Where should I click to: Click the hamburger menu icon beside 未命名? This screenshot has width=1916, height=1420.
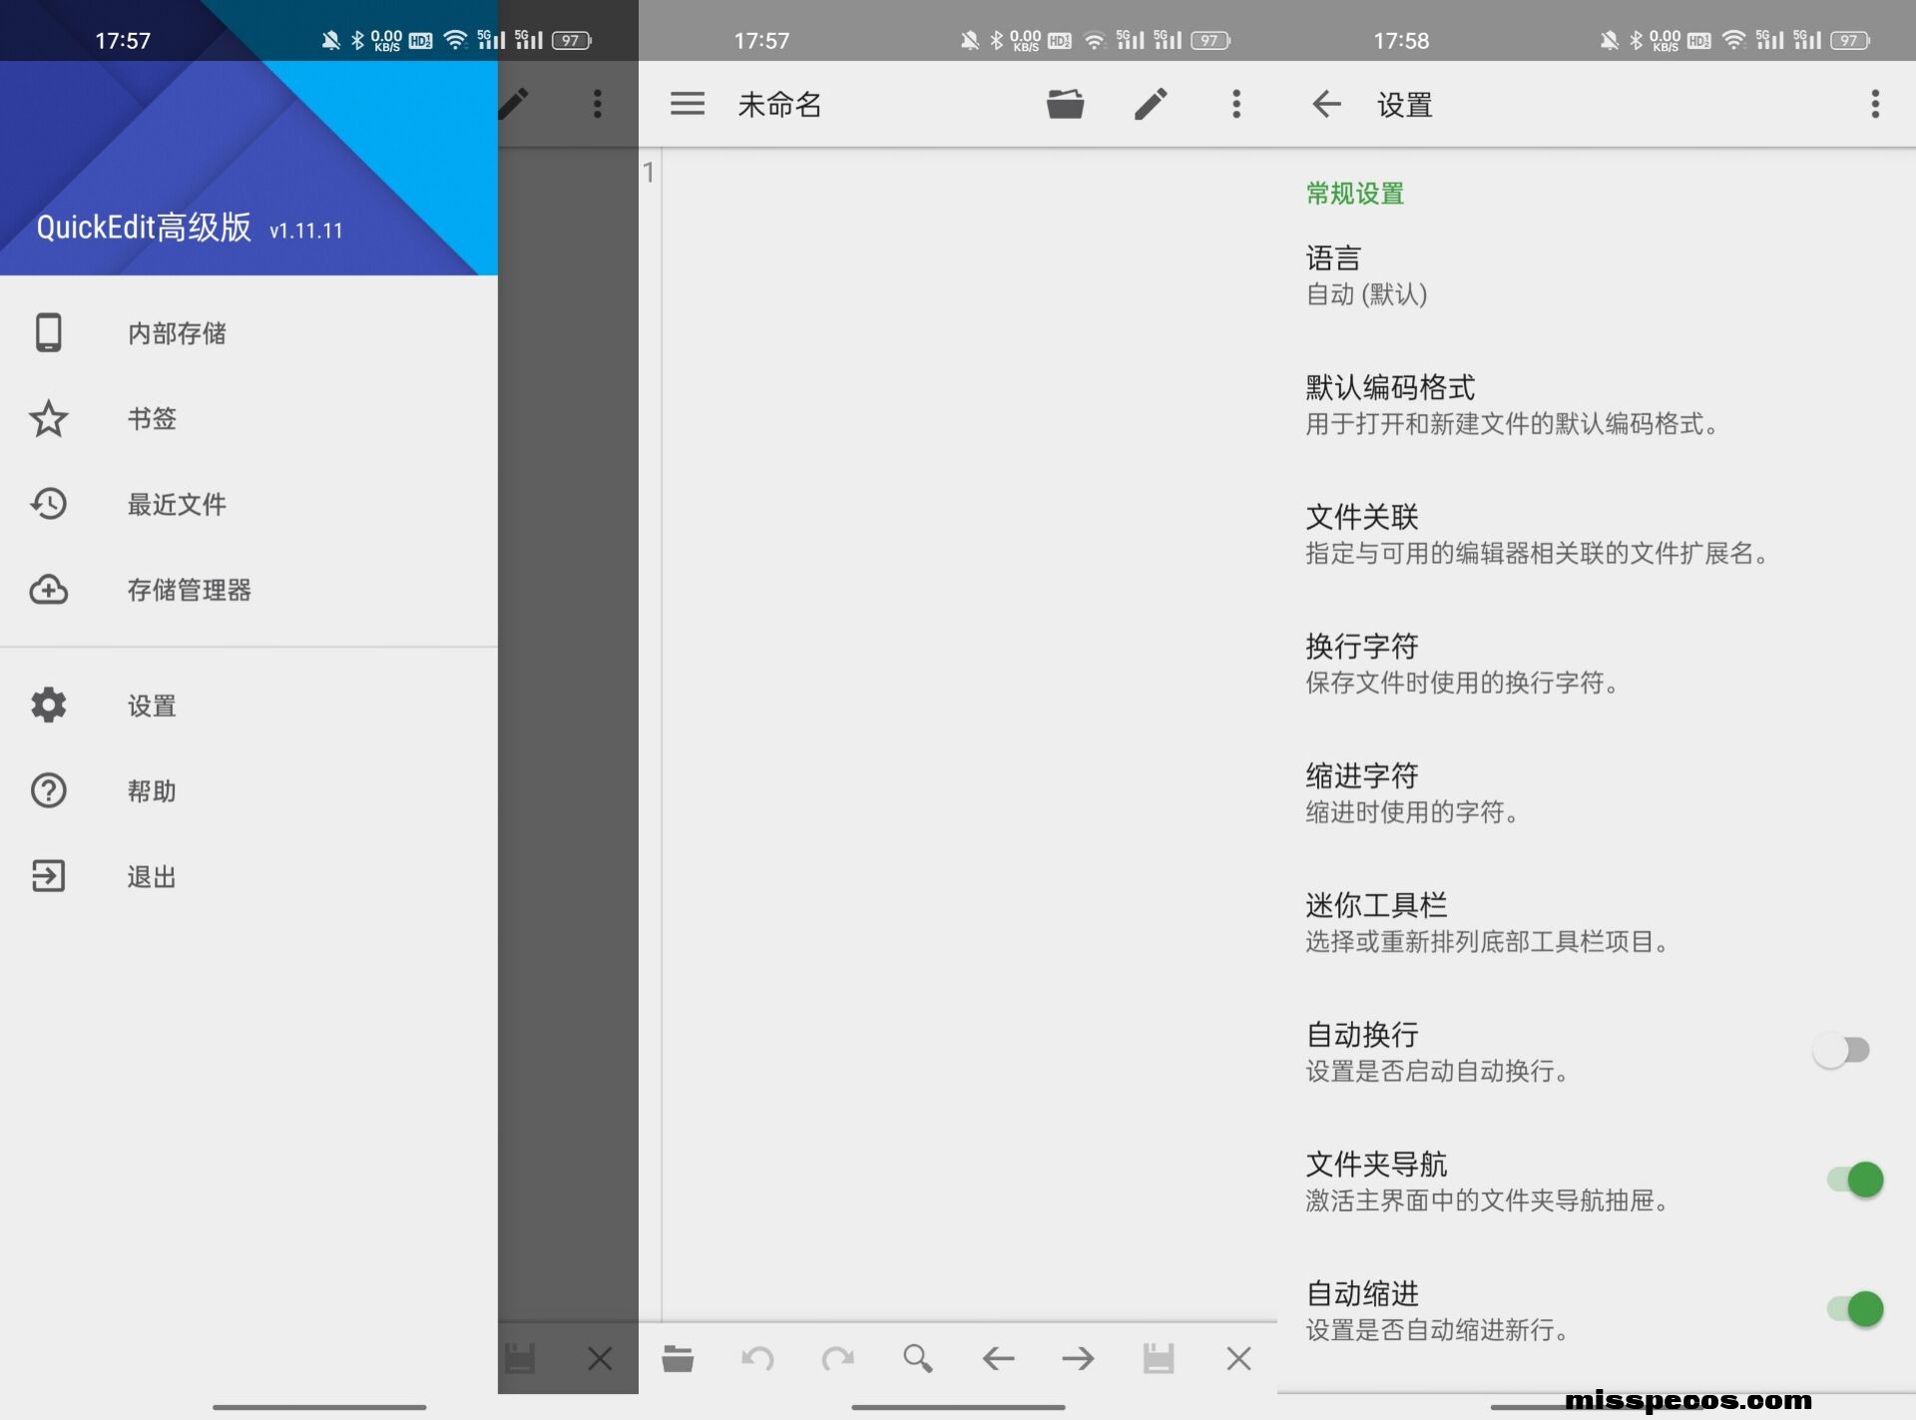(x=687, y=104)
